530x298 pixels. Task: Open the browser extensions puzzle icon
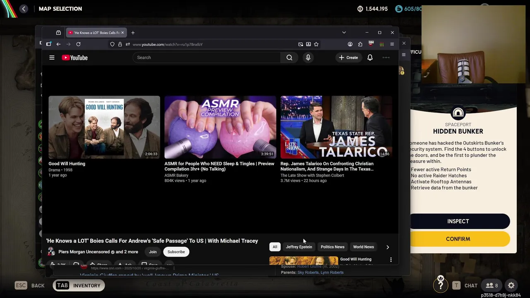click(360, 44)
